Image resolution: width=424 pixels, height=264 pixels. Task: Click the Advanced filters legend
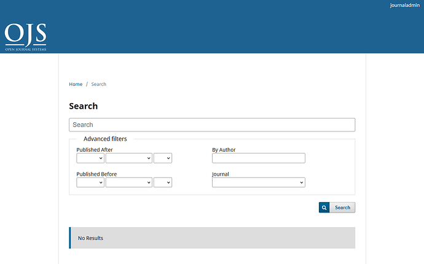105,139
